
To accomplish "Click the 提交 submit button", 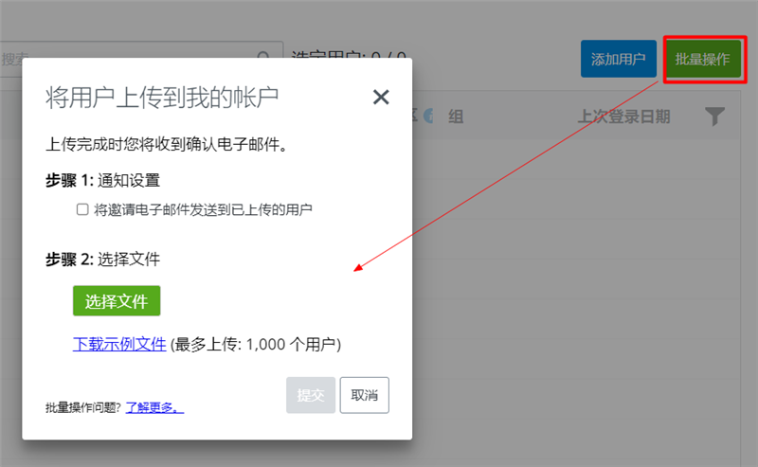I will pyautogui.click(x=311, y=395).
